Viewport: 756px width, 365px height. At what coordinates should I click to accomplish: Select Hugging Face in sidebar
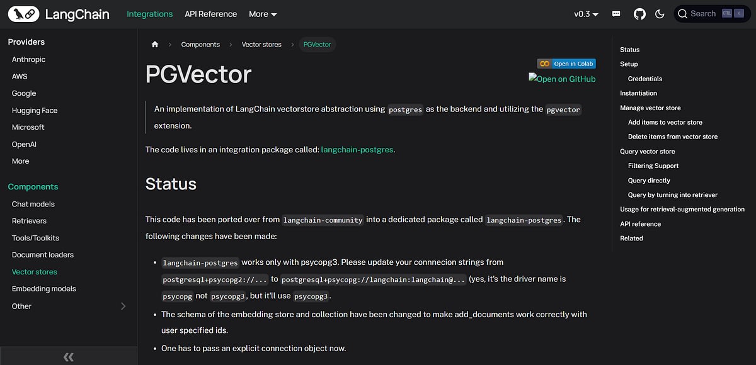point(35,110)
